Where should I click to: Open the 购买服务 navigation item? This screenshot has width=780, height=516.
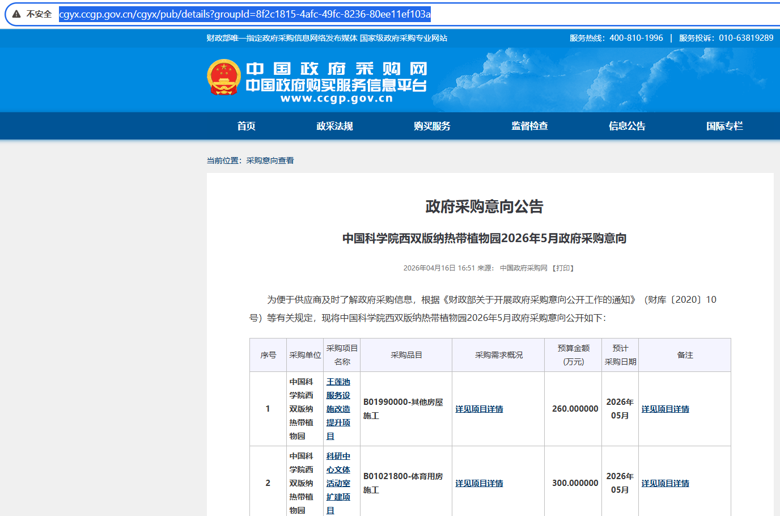point(432,126)
